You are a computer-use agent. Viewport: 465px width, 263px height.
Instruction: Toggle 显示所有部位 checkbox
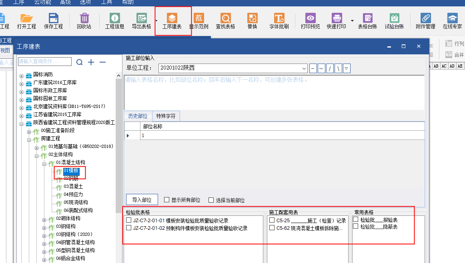(x=166, y=200)
